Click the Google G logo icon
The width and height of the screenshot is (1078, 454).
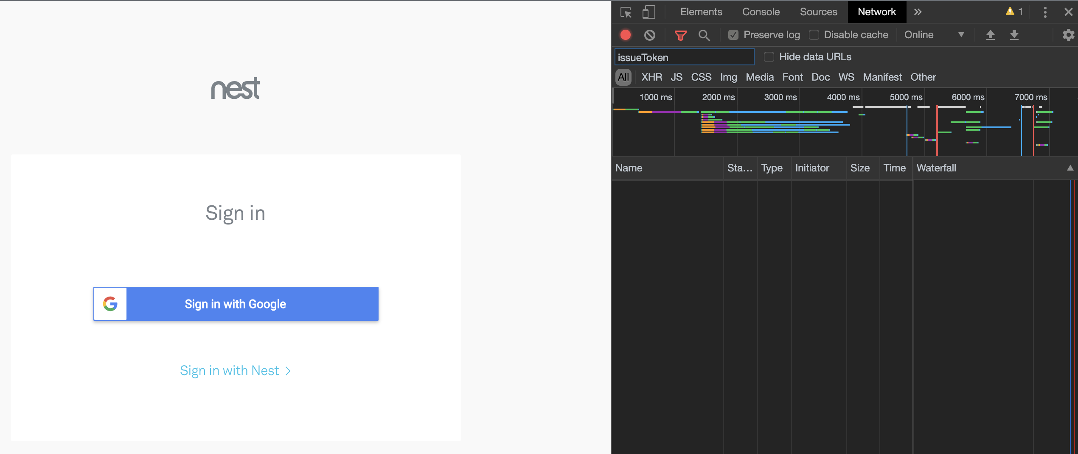[110, 304]
